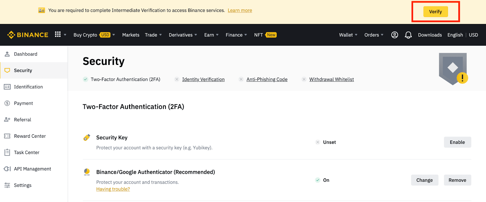Click the Security Key USB icon
Viewport: 486px width, 202px height.
coord(87,137)
